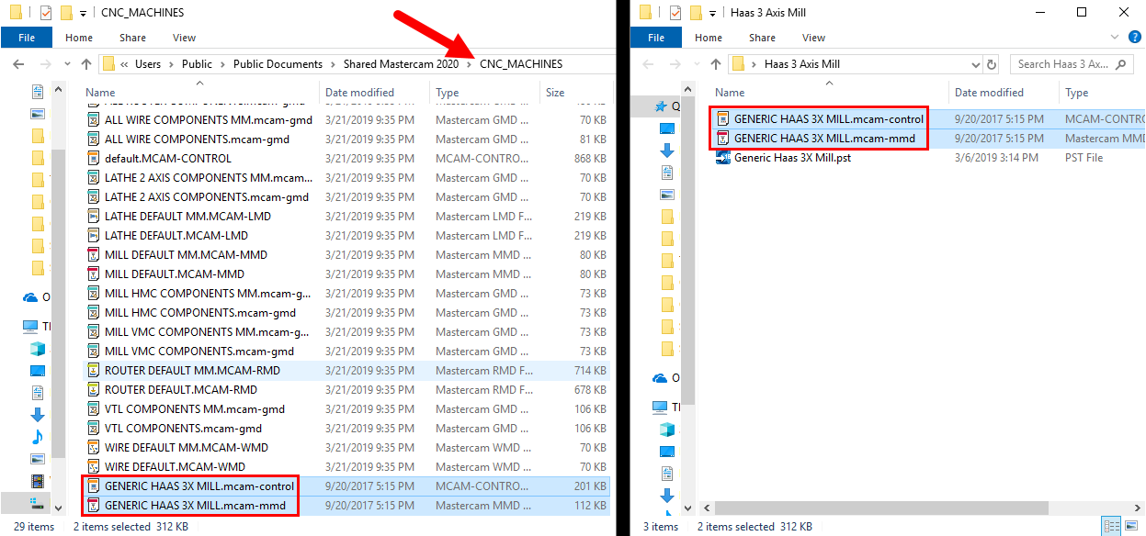Select GENERIC HAAS 3X MILL.mcam-mmd in Haas window

click(825, 139)
